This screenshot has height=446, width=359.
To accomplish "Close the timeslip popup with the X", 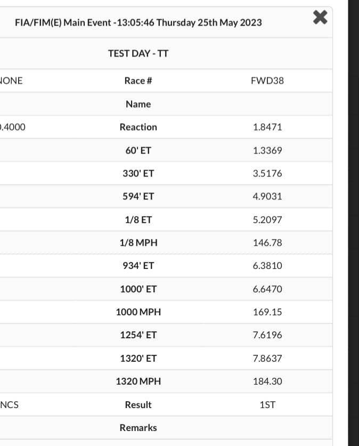I will pos(320,18).
